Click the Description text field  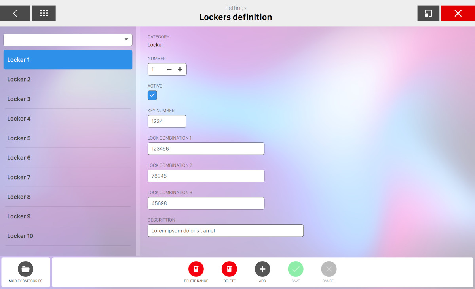(225, 231)
